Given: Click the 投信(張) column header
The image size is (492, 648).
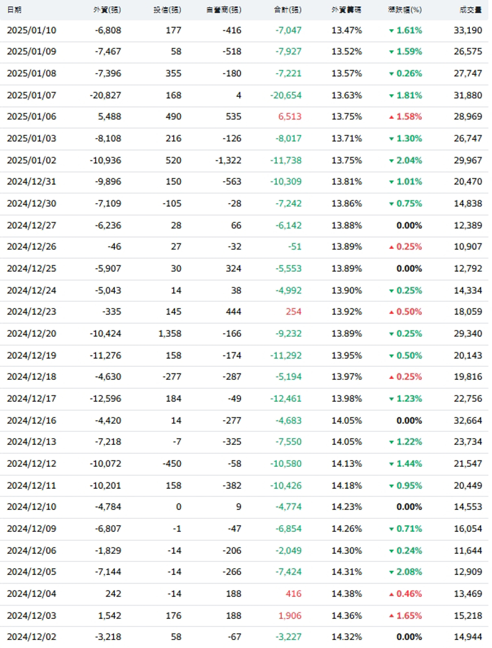Looking at the screenshot, I should coord(167,10).
